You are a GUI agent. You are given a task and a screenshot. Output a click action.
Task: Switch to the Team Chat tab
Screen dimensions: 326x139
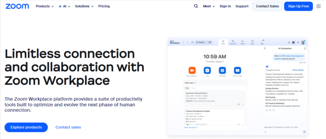pos(233,42)
